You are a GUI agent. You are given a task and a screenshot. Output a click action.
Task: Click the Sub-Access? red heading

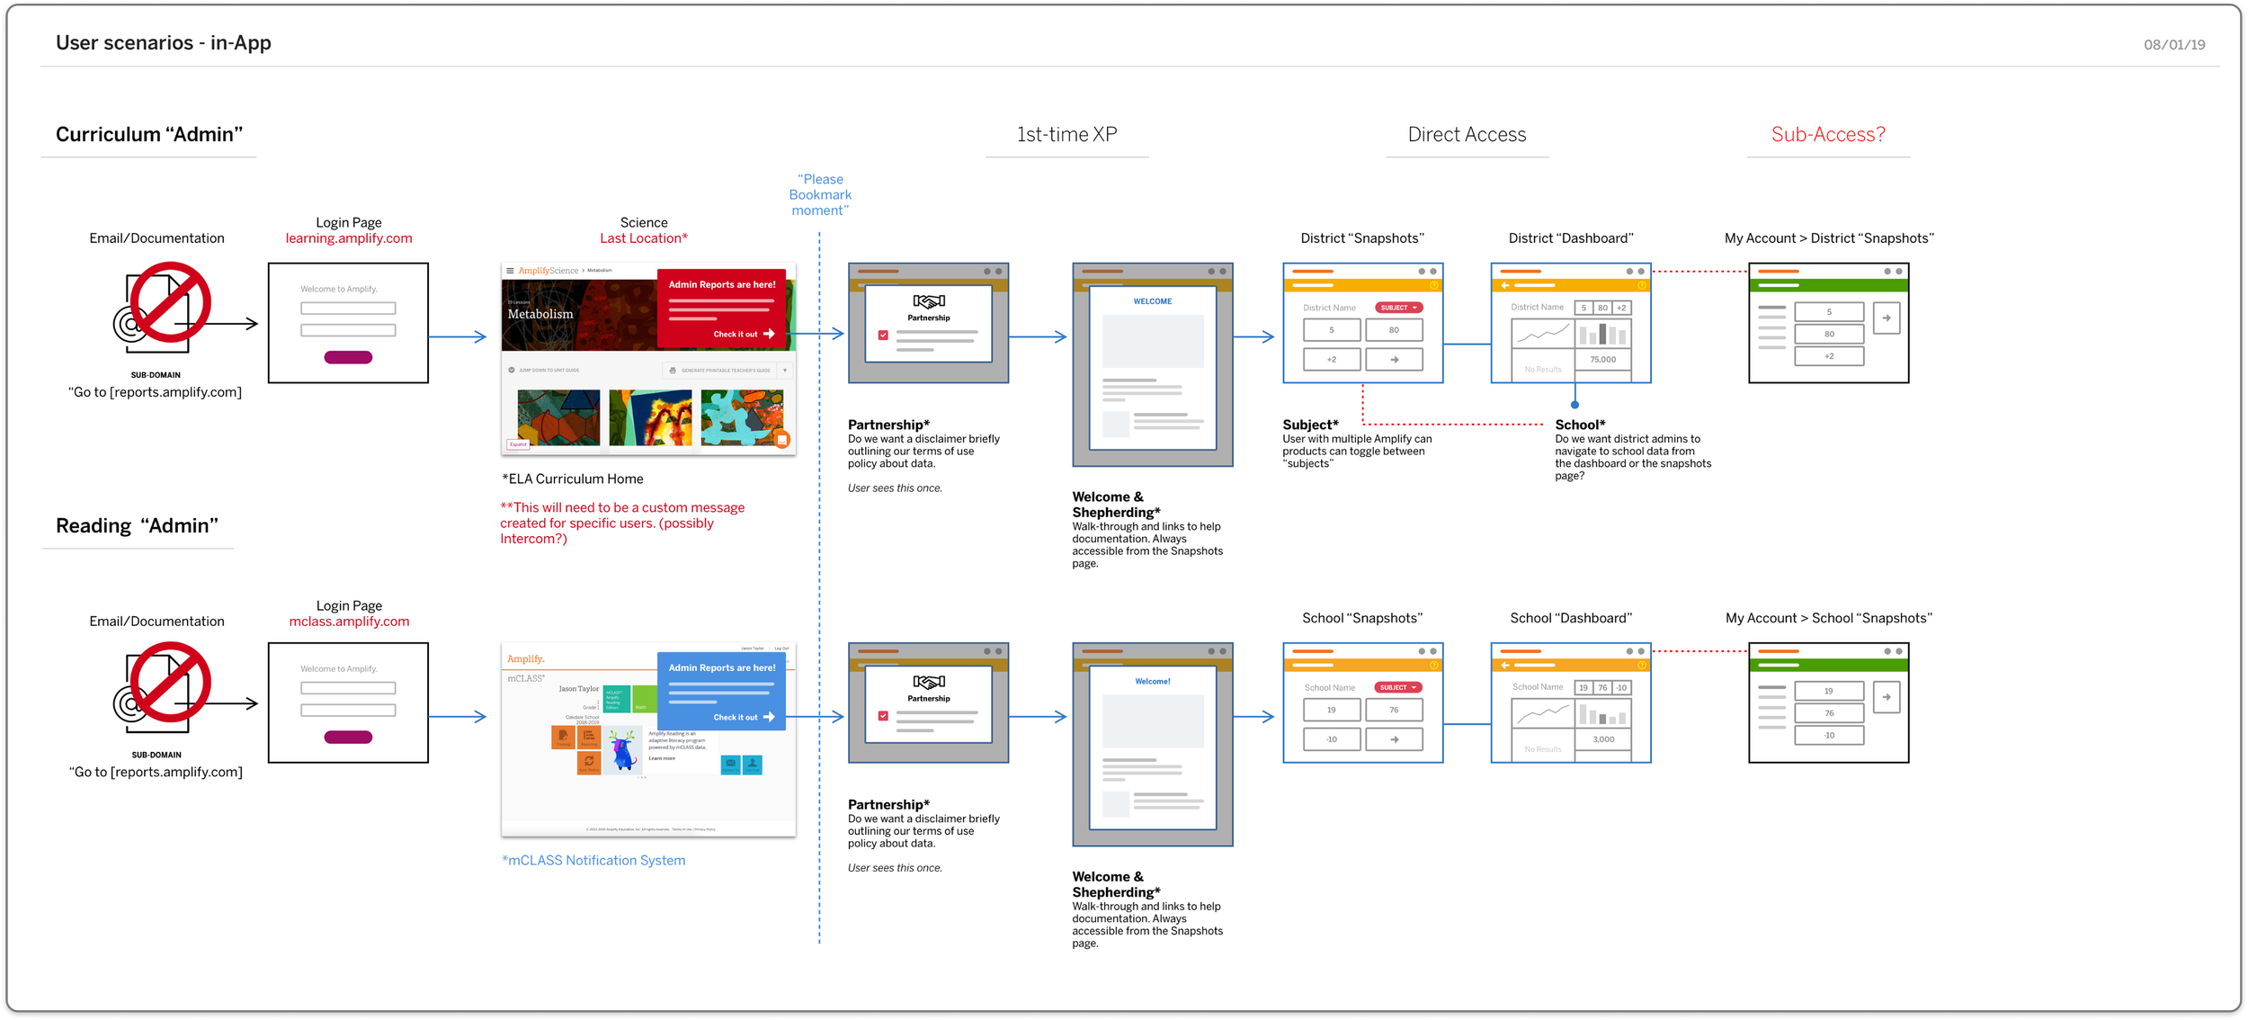pyautogui.click(x=1828, y=135)
